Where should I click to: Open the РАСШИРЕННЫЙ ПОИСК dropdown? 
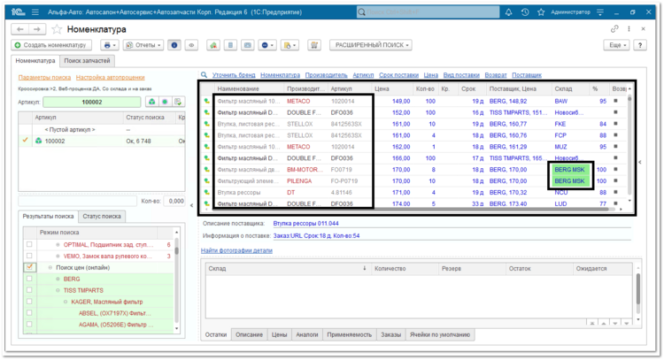pos(371,45)
